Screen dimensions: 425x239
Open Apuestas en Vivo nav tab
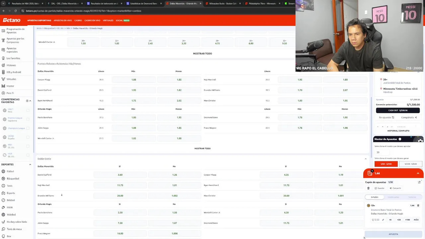click(63, 20)
